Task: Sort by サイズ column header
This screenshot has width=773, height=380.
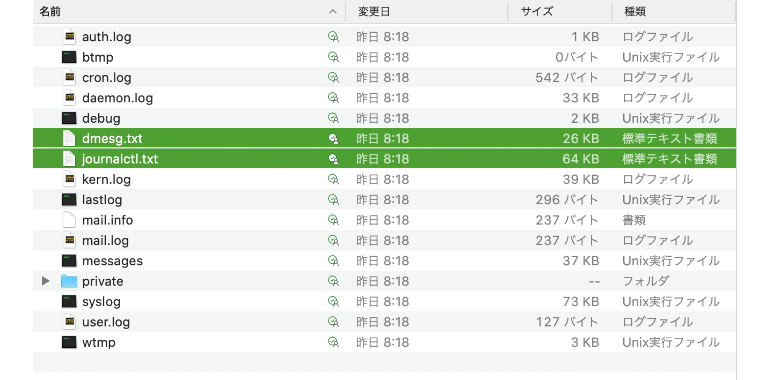Action: (x=560, y=11)
